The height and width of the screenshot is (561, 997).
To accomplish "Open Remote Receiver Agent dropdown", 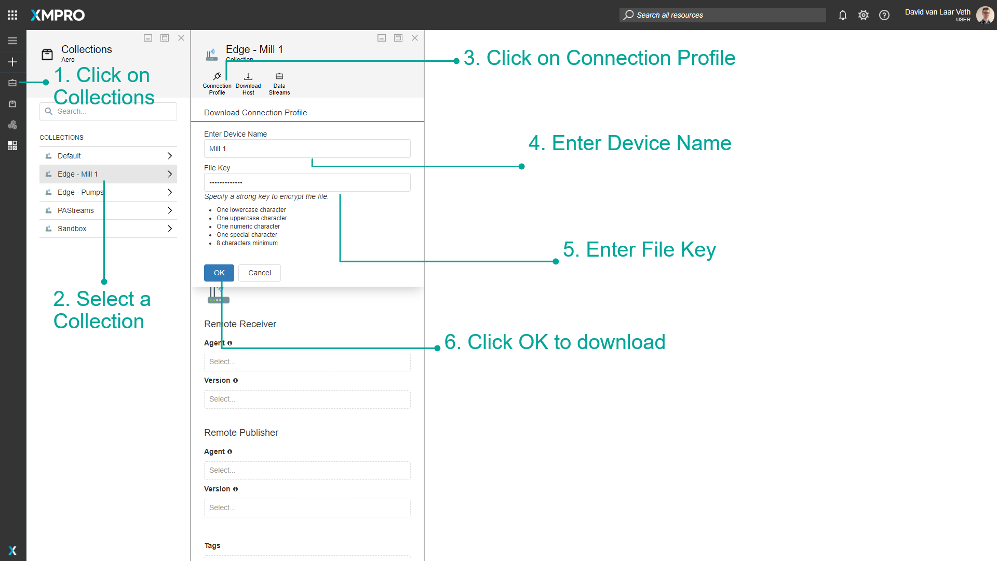I will click(x=307, y=362).
